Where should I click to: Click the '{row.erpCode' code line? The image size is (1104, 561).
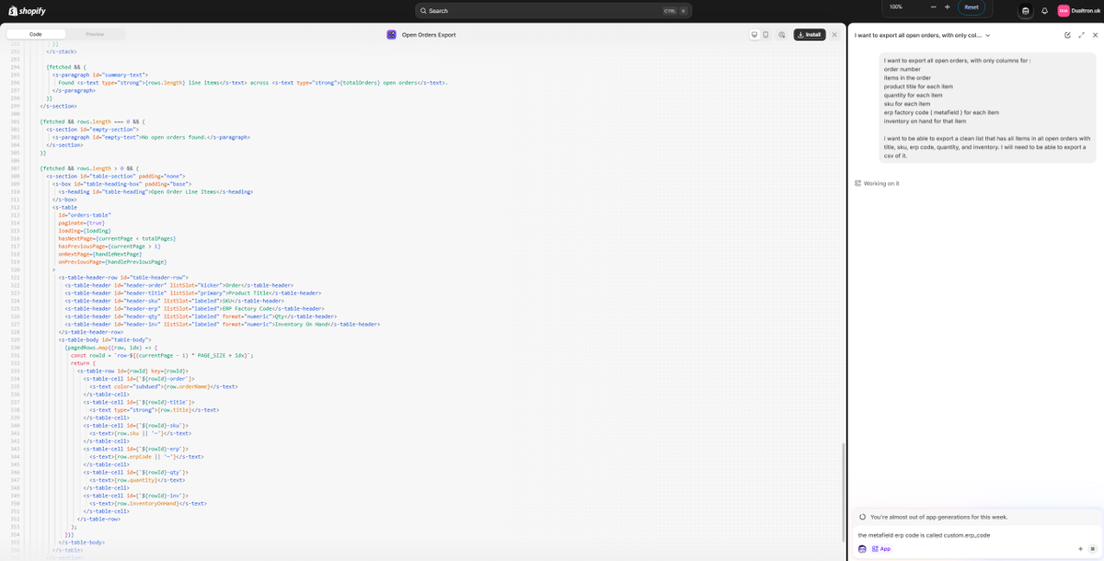coord(146,456)
